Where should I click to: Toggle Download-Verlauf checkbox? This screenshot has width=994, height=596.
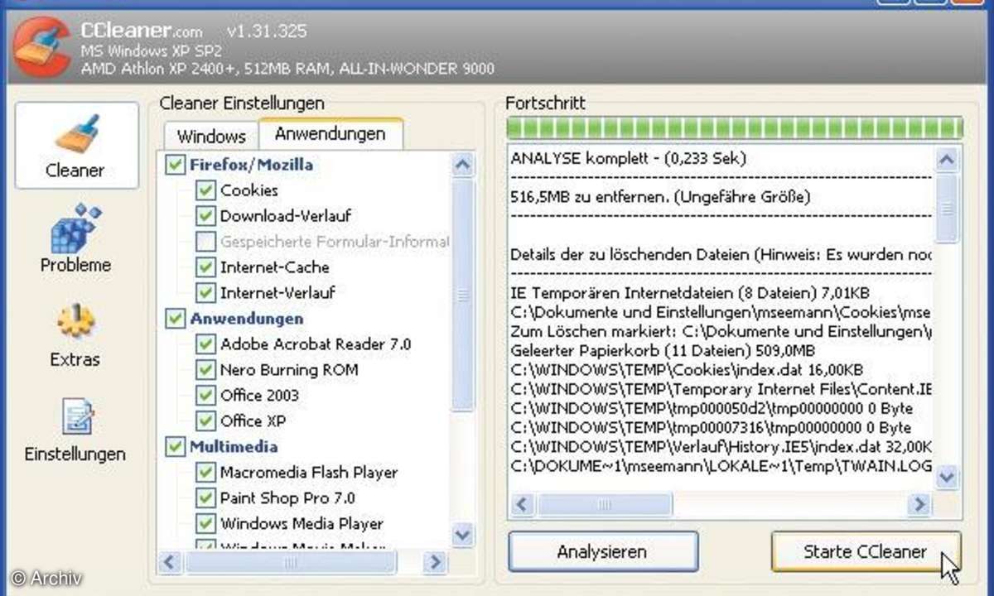(205, 216)
